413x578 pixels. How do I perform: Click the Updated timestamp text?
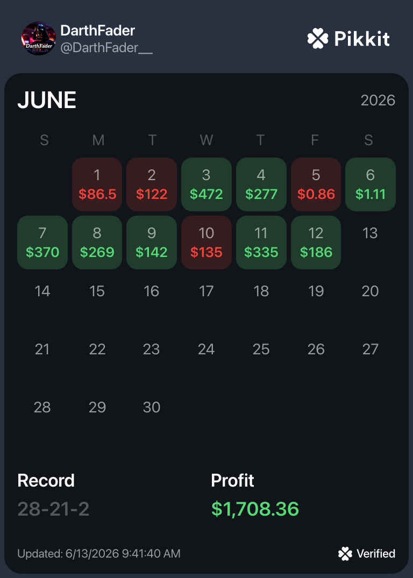pos(99,554)
